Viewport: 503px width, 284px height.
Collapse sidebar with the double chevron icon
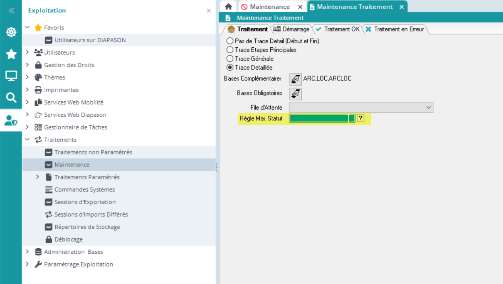[11, 11]
